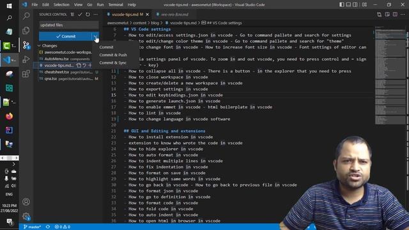409x230 pixels.
Task: Toggle the panel layout icon
Action: (x=348, y=4)
